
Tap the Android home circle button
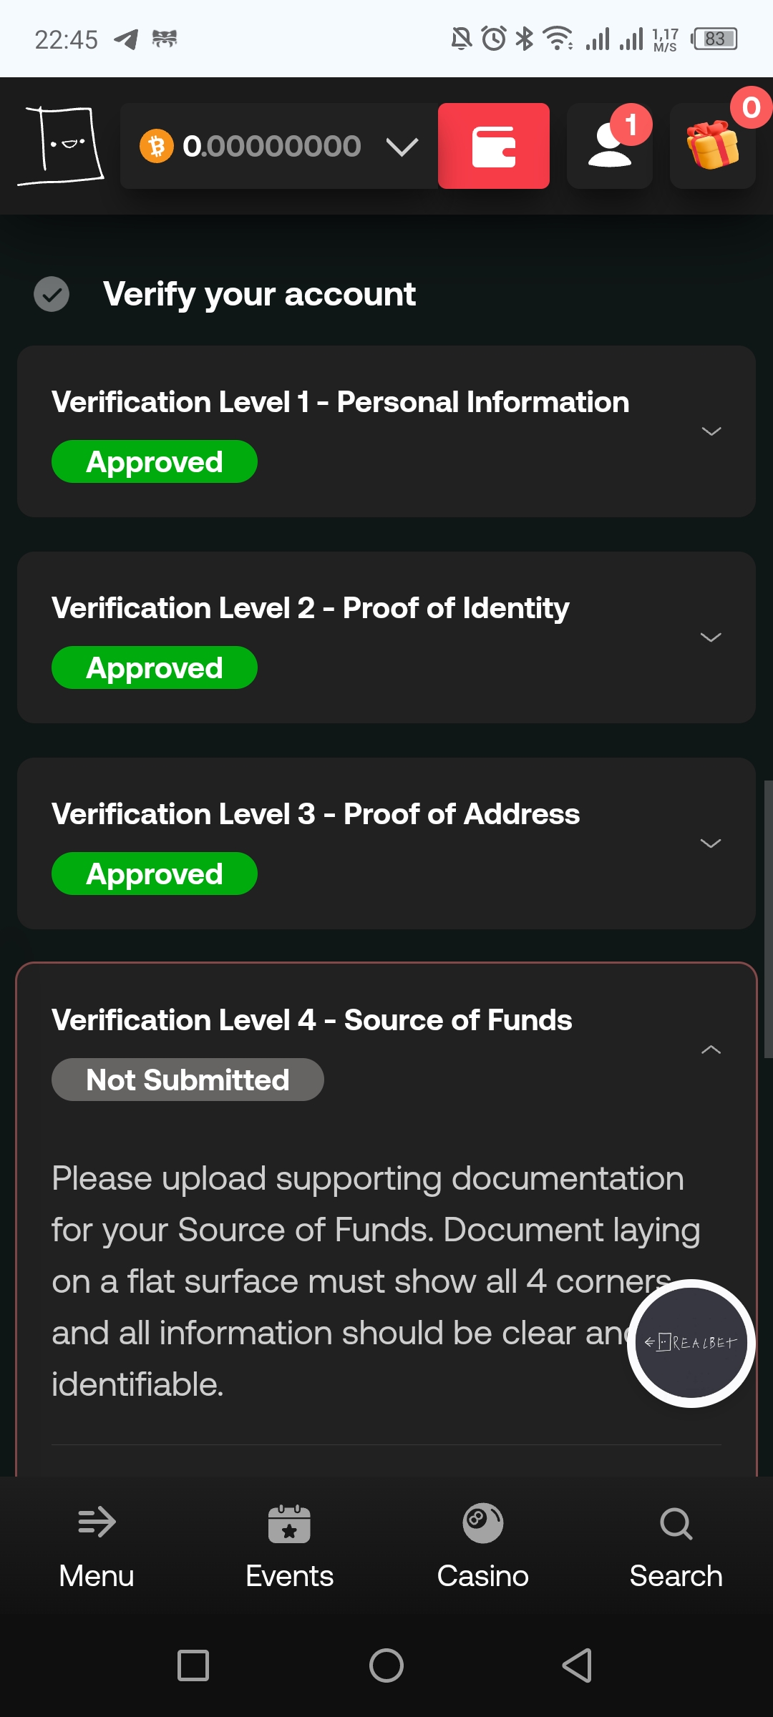pyautogui.click(x=386, y=1665)
